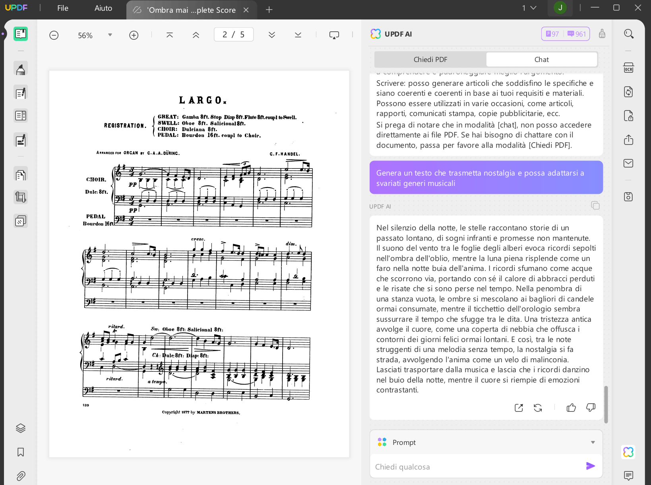Go to the previous page
This screenshot has height=485, width=651.
[x=196, y=35]
